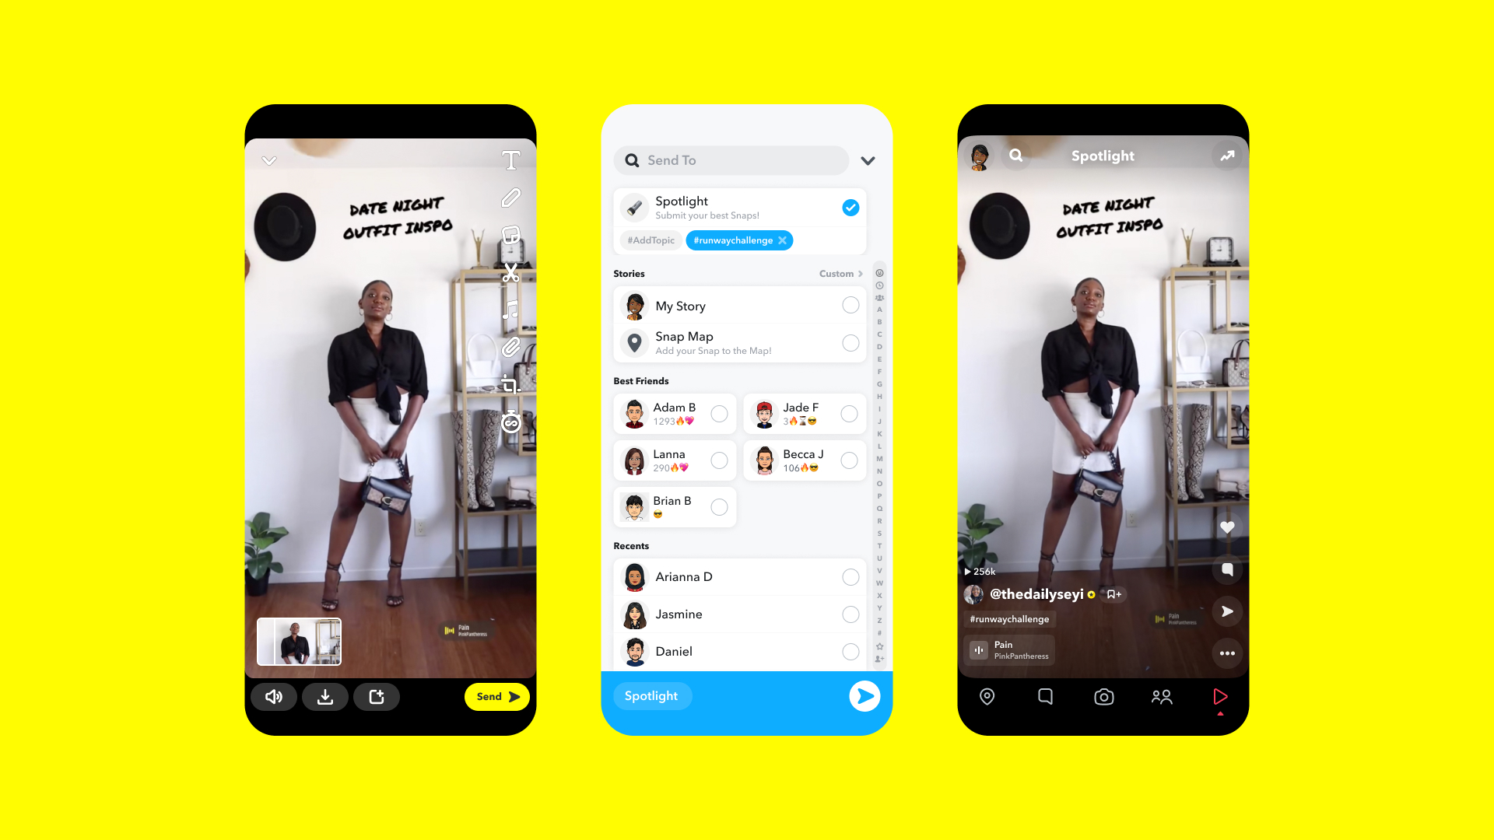Expand the Custom dropdown in Stories

pyautogui.click(x=840, y=274)
